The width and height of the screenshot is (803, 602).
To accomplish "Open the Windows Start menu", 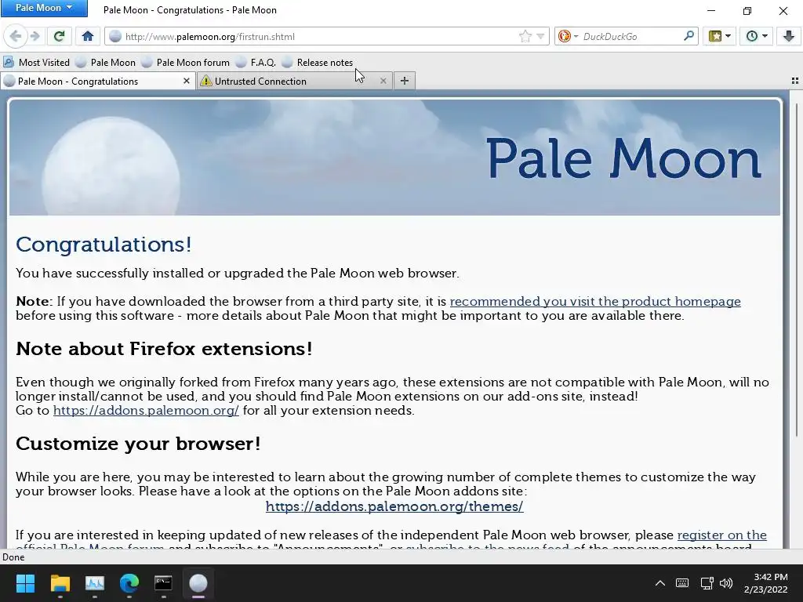I will [x=25, y=583].
